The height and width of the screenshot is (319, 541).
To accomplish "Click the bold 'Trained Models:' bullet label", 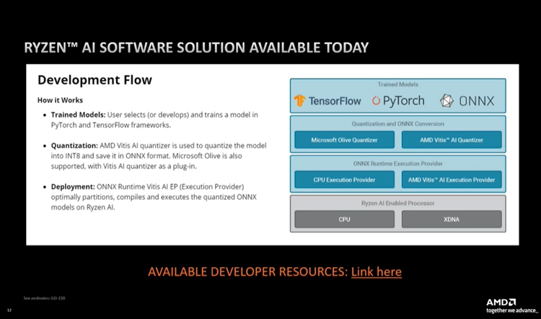I will pyautogui.click(x=79, y=115).
